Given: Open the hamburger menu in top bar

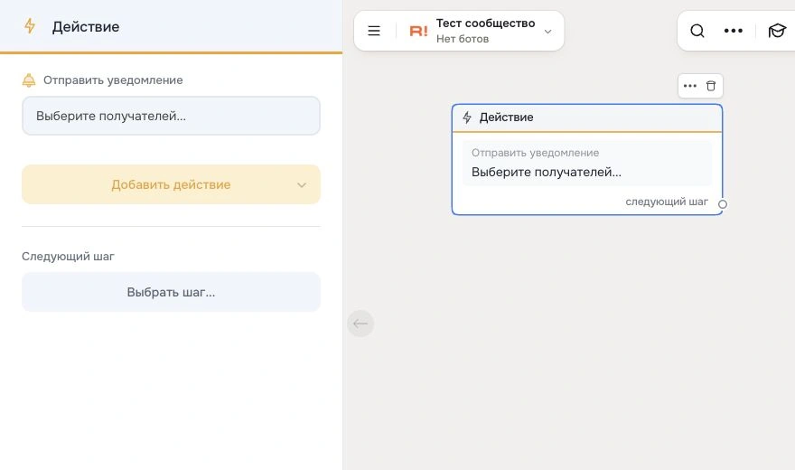Looking at the screenshot, I should click(x=374, y=31).
